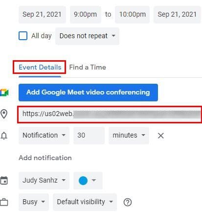202x212 pixels.
Task: Click the Google Meet camera icon
Action: [x=4, y=93]
